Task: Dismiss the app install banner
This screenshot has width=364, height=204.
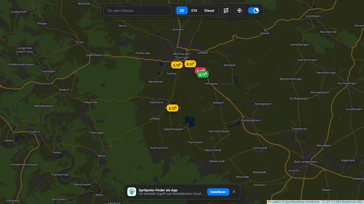Action: click(x=234, y=192)
